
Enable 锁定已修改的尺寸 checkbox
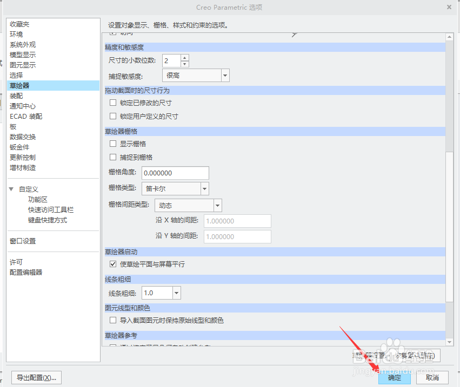click(113, 103)
